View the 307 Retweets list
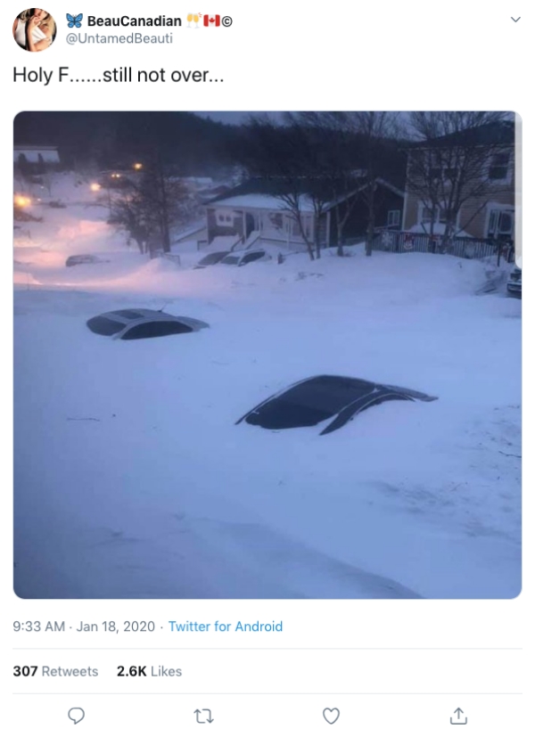Image resolution: width=535 pixels, height=737 pixels. pyautogui.click(x=55, y=671)
